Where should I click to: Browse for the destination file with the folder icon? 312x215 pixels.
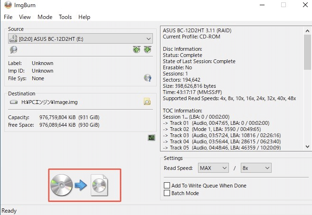[x=147, y=102]
